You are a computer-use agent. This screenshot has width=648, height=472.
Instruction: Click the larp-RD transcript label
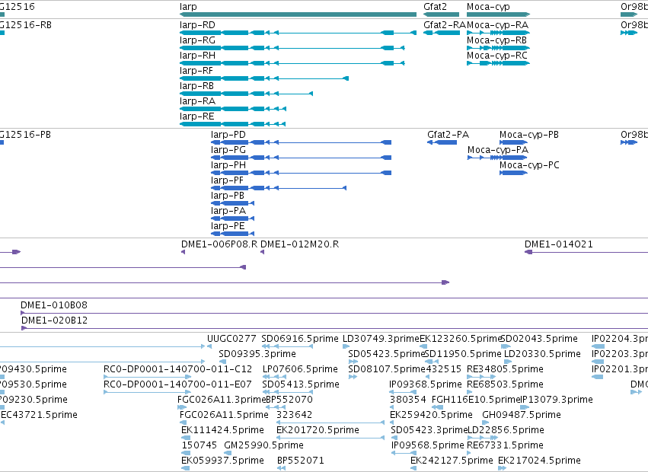click(x=197, y=25)
